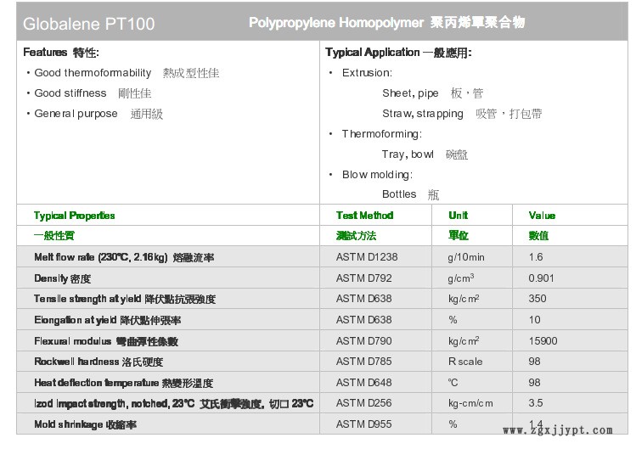Select the Good thermoformability bullet
Viewport: 636px width, 449px height.
(x=127, y=73)
